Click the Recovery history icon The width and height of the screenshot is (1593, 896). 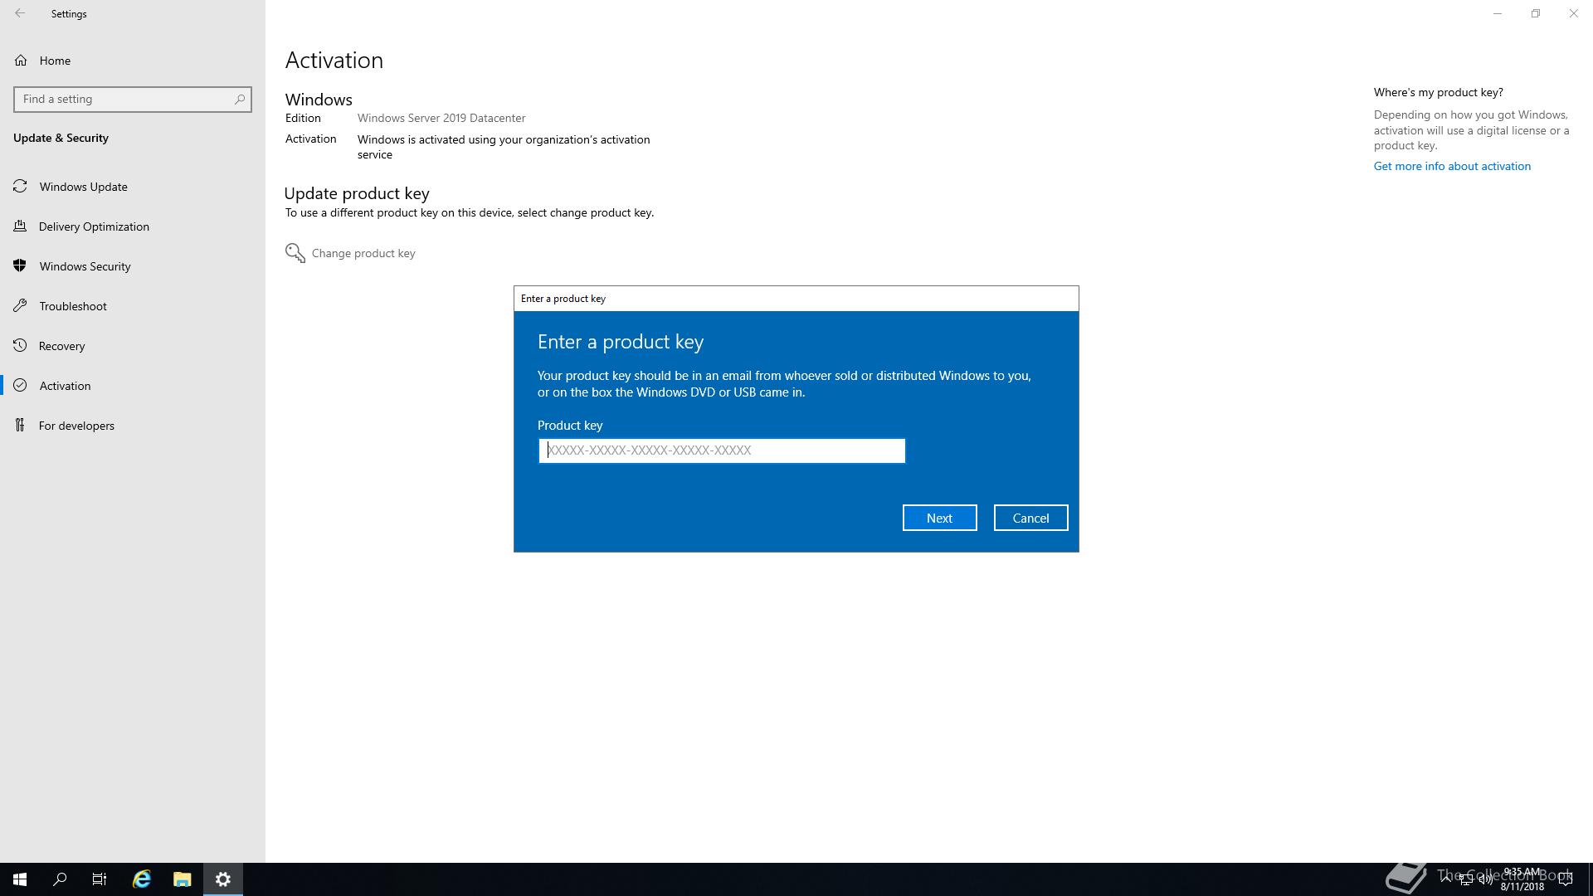pos(21,346)
